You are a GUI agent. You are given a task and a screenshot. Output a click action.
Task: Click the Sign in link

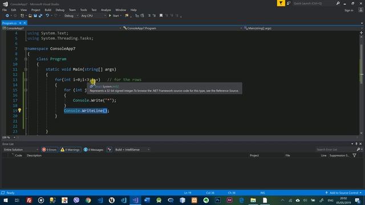(x=348, y=10)
